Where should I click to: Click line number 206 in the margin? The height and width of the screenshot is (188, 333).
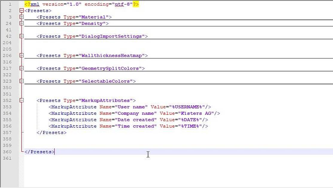coord(7,55)
